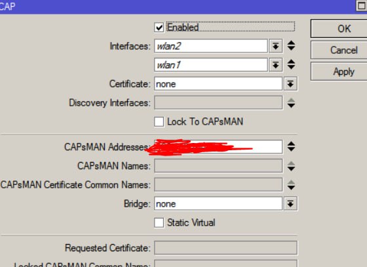
Task: Click the Requested Certificate field
Action: (x=226, y=248)
